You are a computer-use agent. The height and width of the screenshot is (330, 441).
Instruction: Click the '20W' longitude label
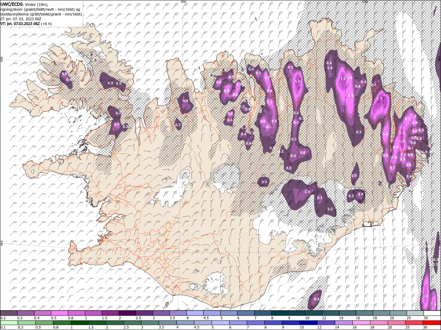point(183,2)
